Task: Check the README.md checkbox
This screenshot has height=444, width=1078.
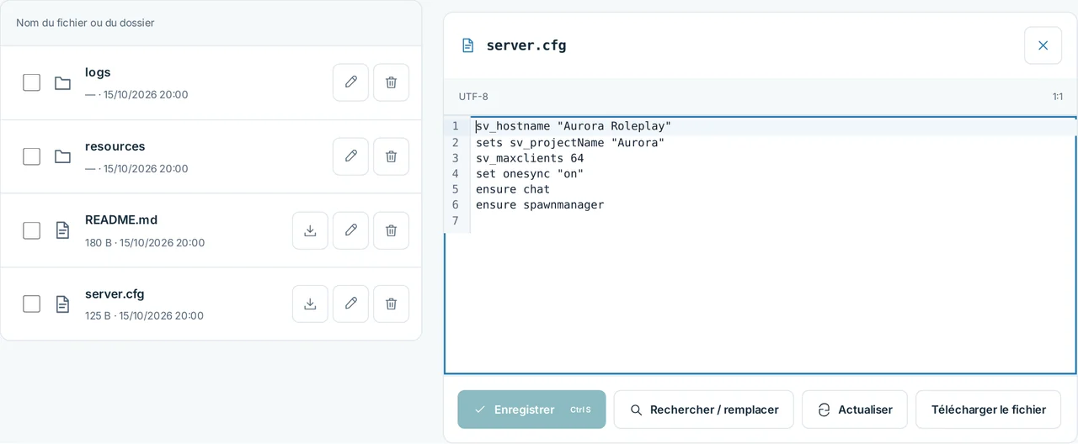Action: click(31, 230)
